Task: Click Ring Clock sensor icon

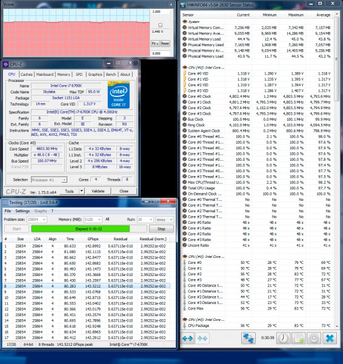Action: click(x=185, y=125)
